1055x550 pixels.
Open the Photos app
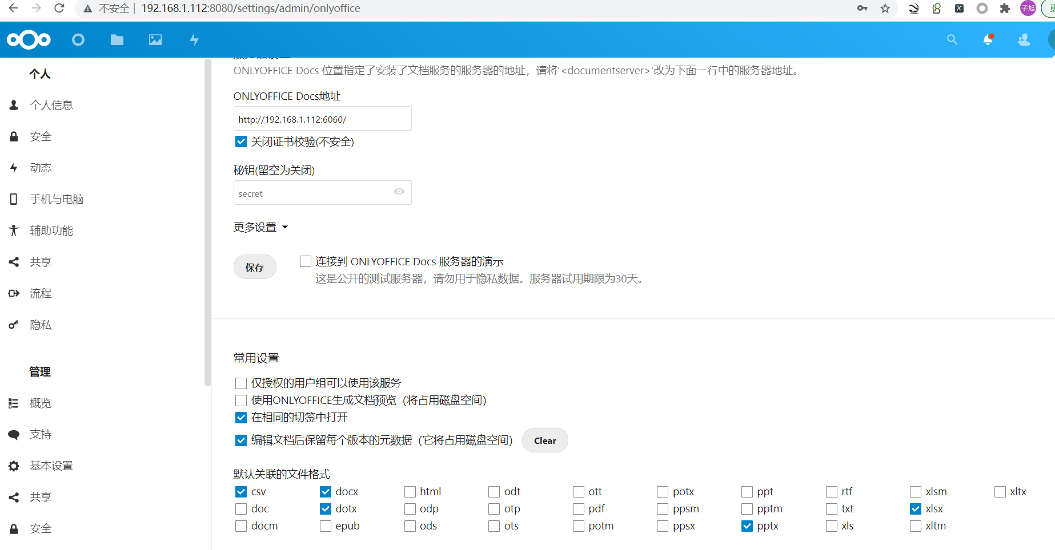coord(155,39)
